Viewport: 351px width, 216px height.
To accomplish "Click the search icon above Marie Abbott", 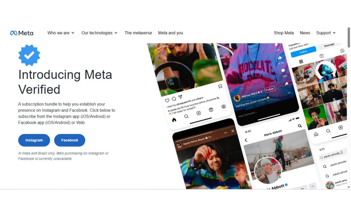I will (300, 126).
